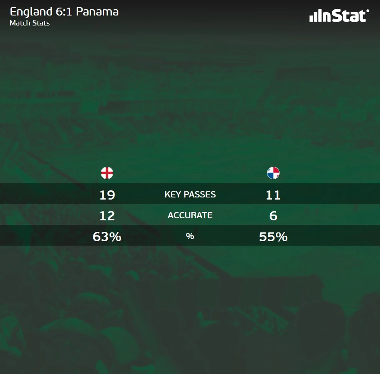Click the Panama flag icon

click(273, 173)
